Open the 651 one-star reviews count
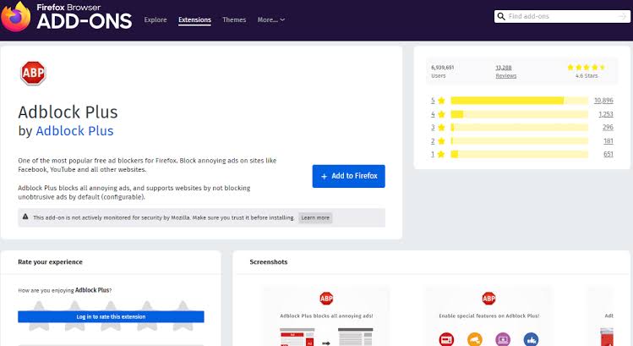The height and width of the screenshot is (346, 633). pos(608,154)
